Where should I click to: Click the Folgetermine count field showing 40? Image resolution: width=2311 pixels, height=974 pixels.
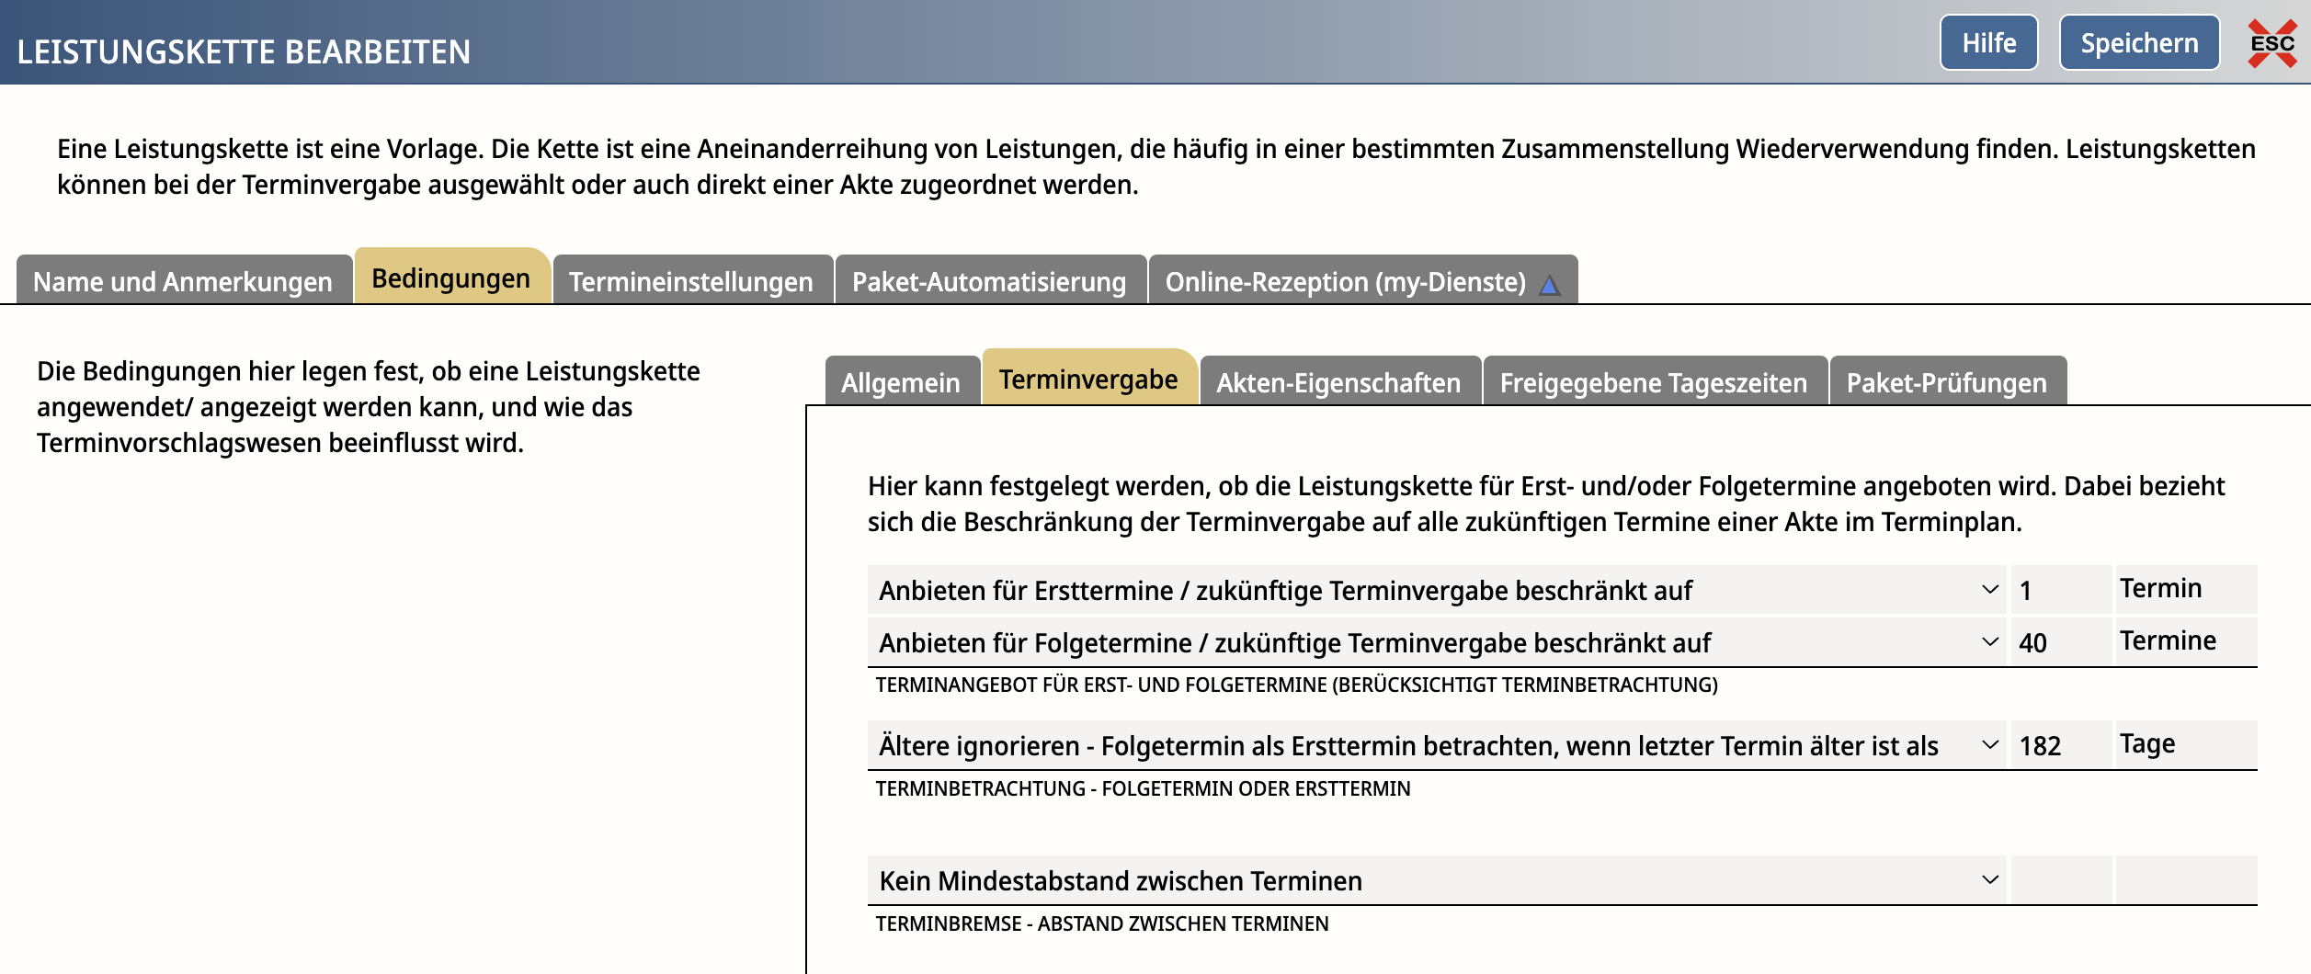coord(2061,642)
